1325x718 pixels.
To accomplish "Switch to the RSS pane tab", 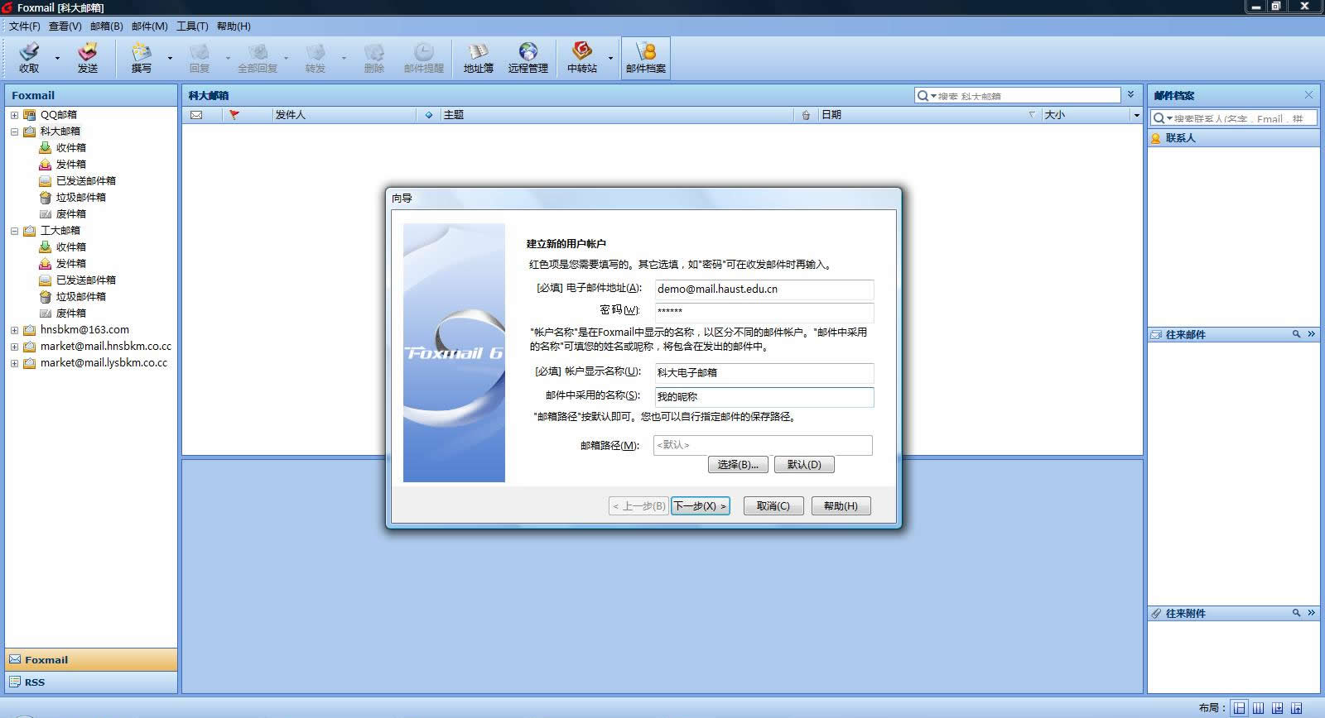I will 91,682.
